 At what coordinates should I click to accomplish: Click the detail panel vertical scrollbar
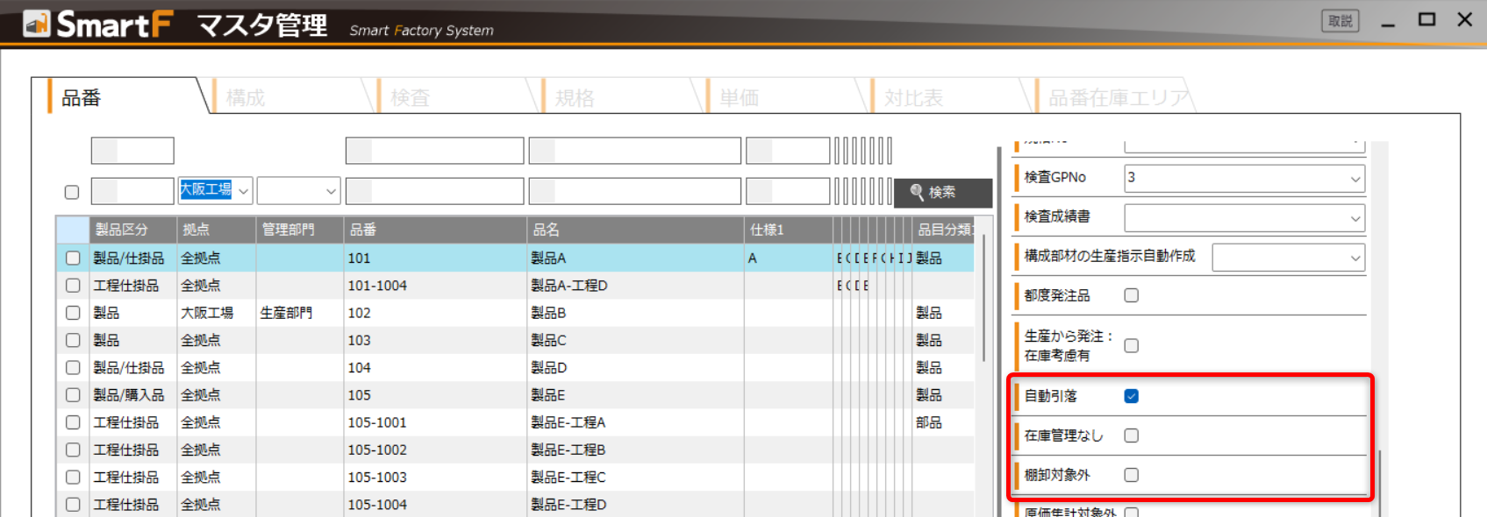point(1381,483)
